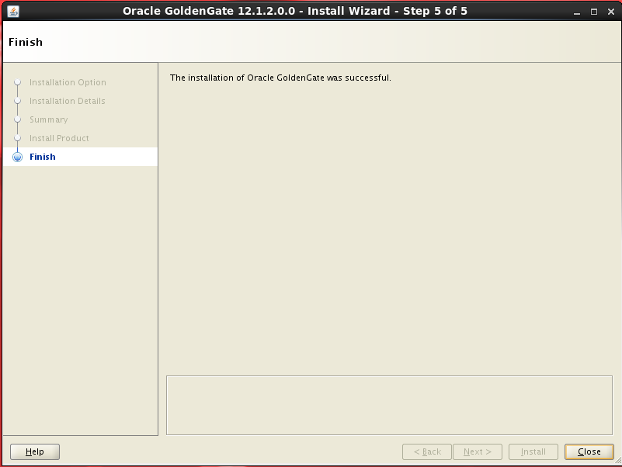Click the Finish page heading

26,42
